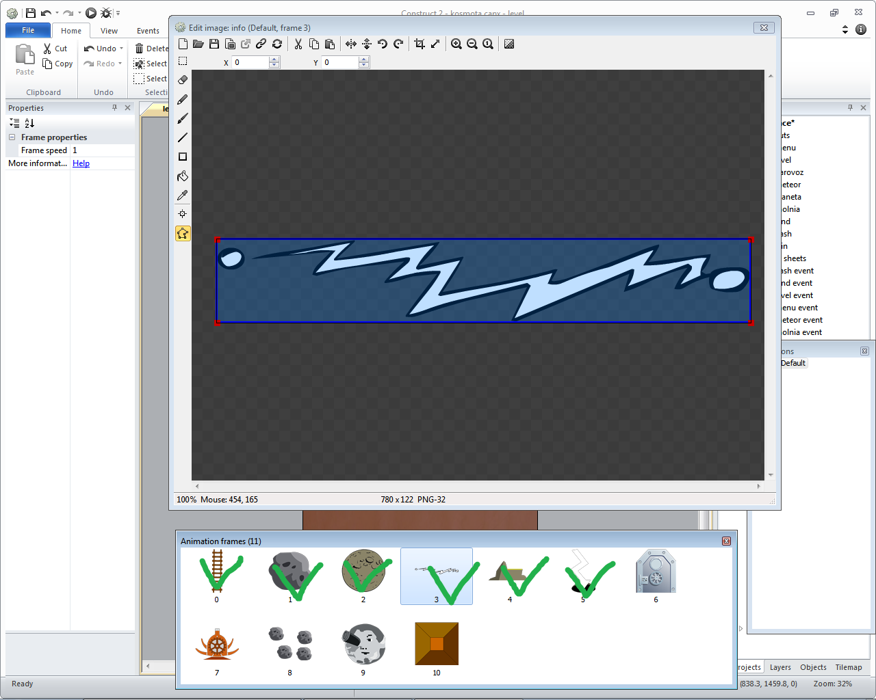
Task: Close the Animation frames window
Action: 726,541
